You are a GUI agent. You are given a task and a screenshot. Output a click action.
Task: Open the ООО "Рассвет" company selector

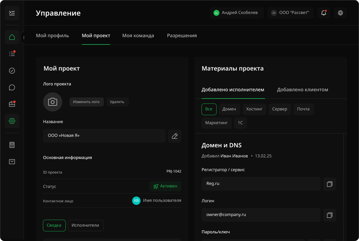[290, 13]
